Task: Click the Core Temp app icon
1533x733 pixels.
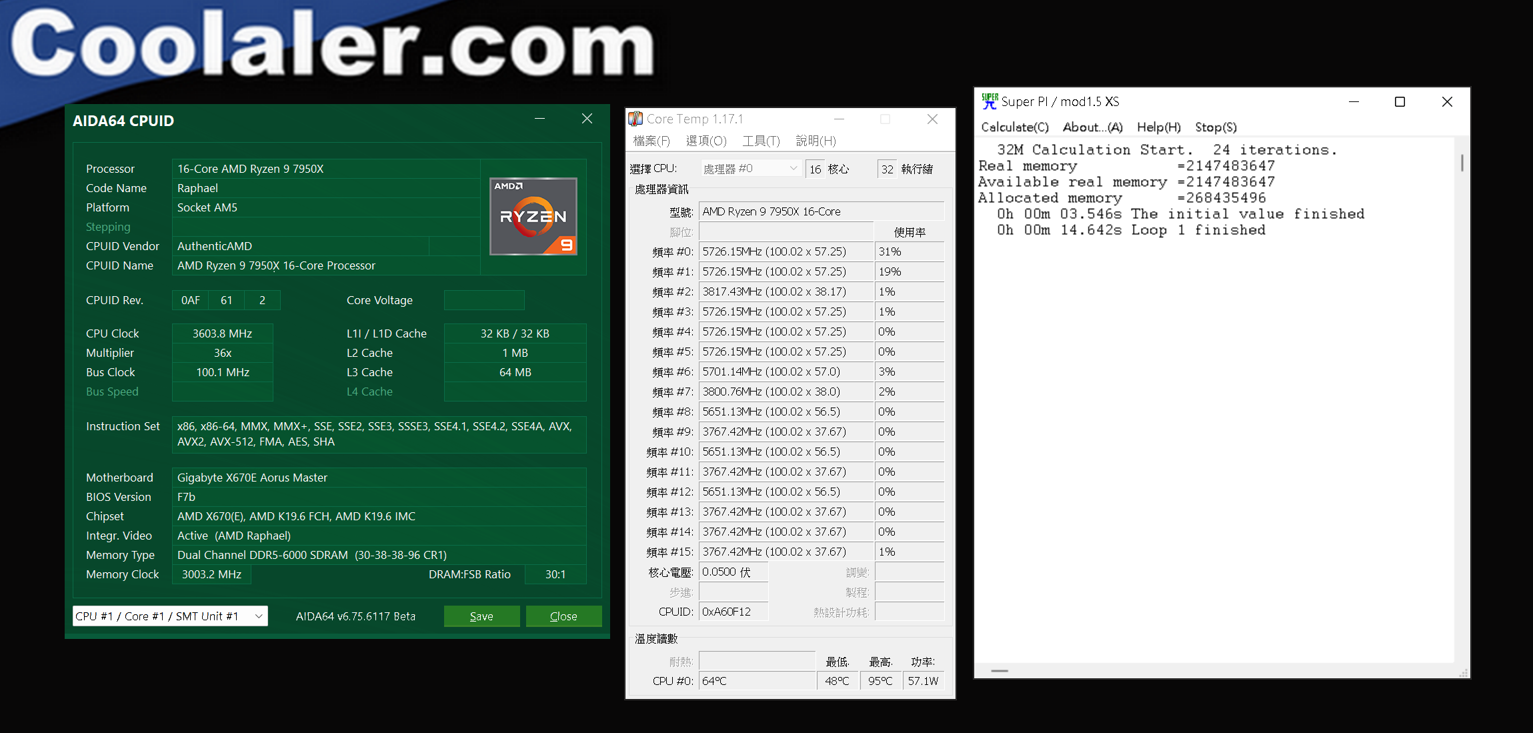Action: click(636, 119)
